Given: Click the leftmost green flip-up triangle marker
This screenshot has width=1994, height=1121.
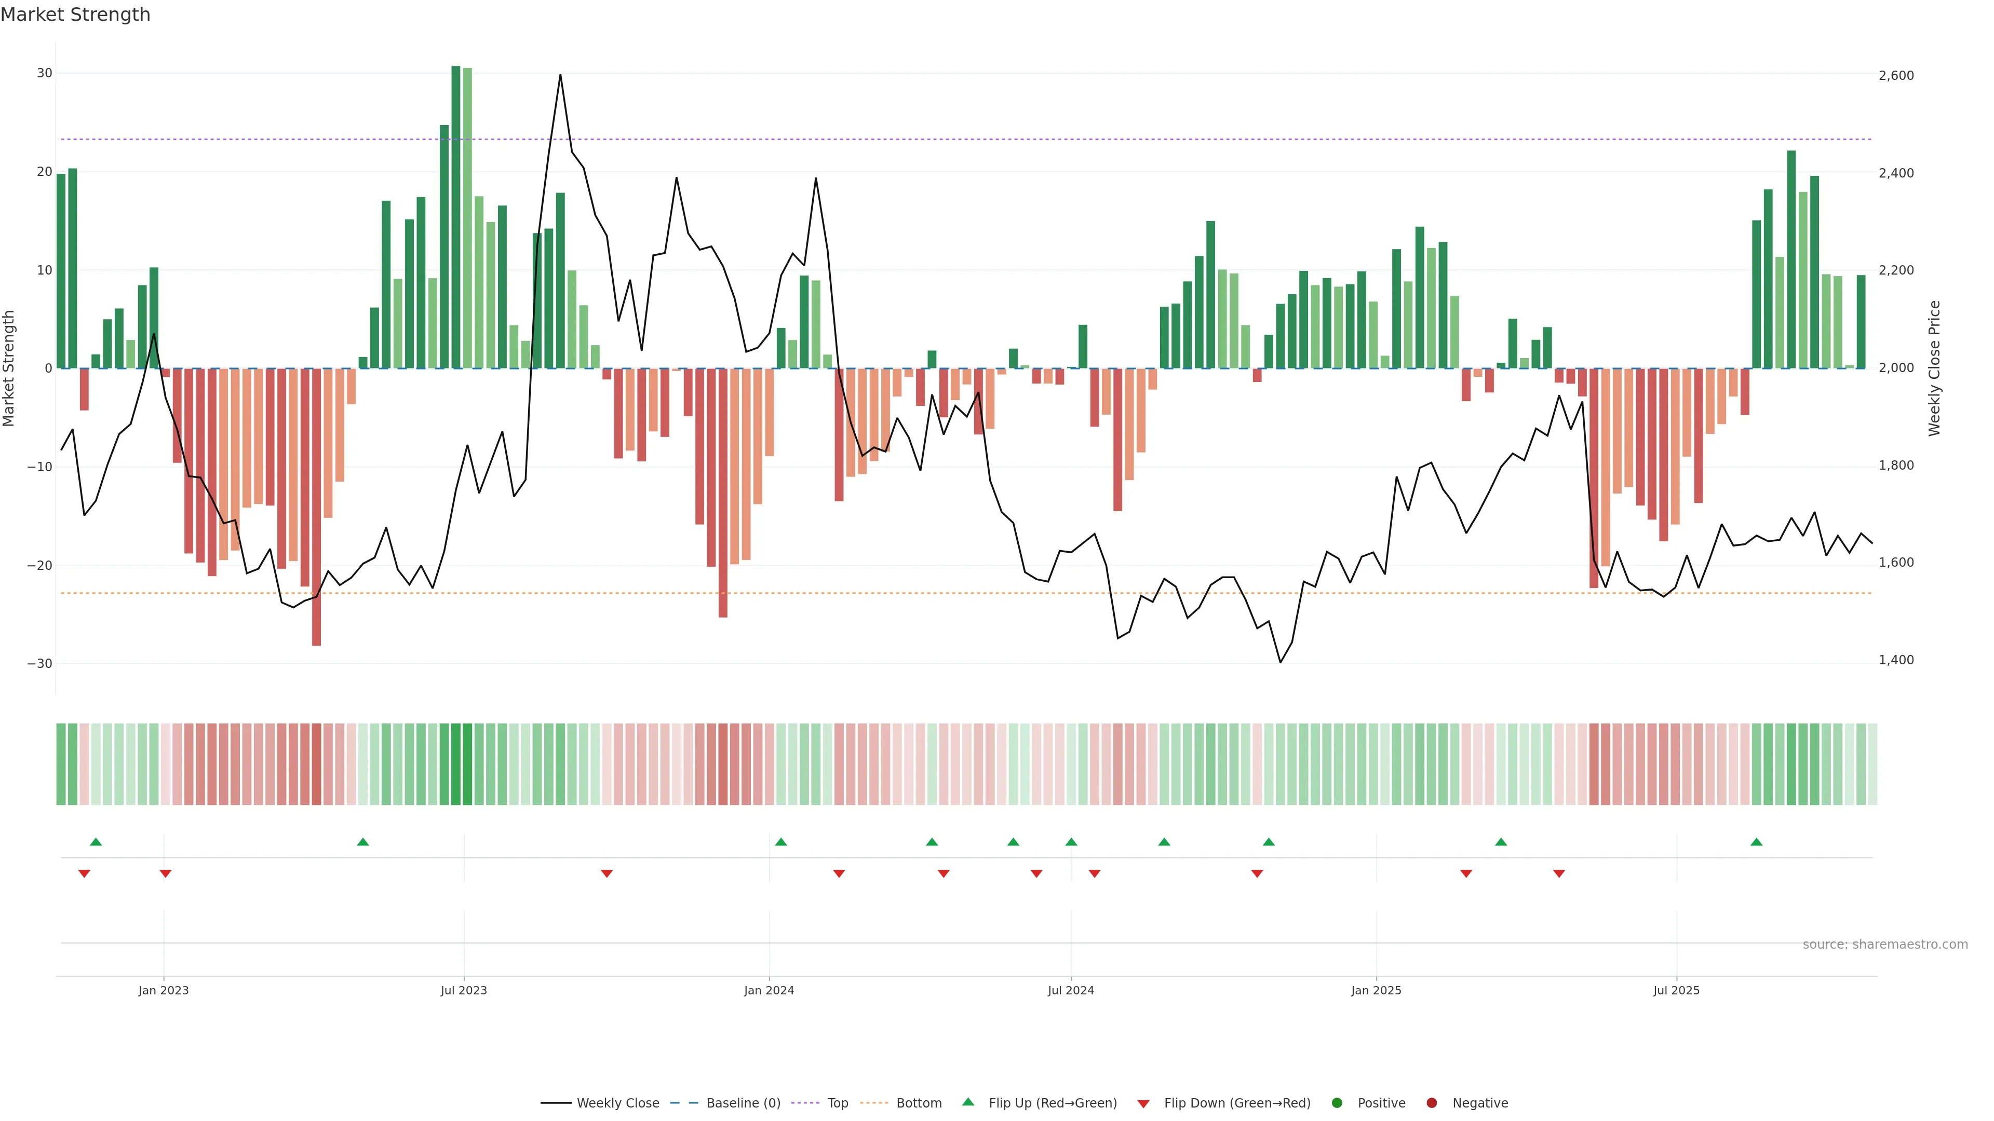Looking at the screenshot, I should (x=96, y=842).
